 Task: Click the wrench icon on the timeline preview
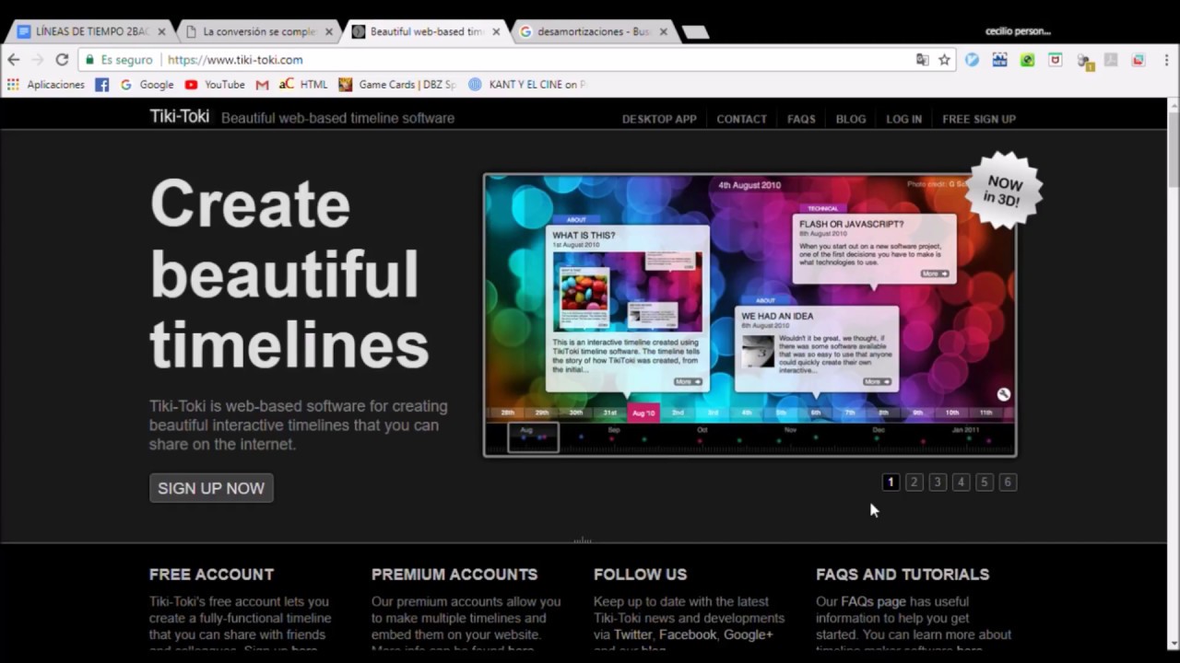pyautogui.click(x=1004, y=394)
